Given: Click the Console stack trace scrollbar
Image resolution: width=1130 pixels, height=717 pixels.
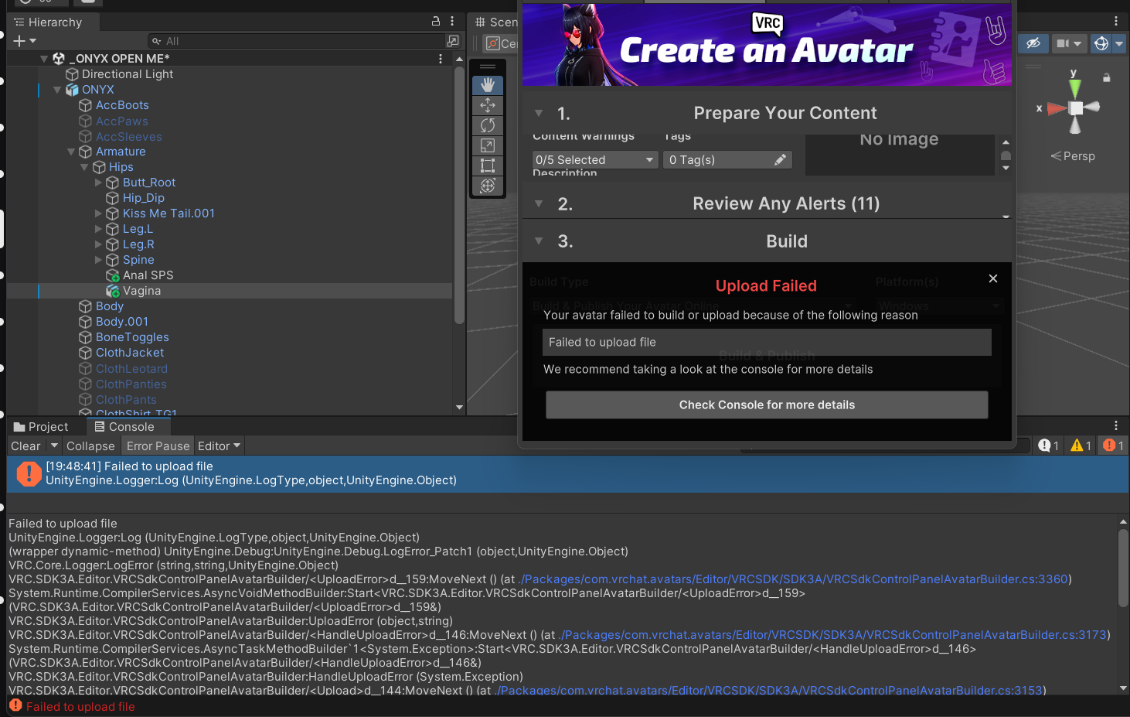Looking at the screenshot, I should pyautogui.click(x=1123, y=568).
